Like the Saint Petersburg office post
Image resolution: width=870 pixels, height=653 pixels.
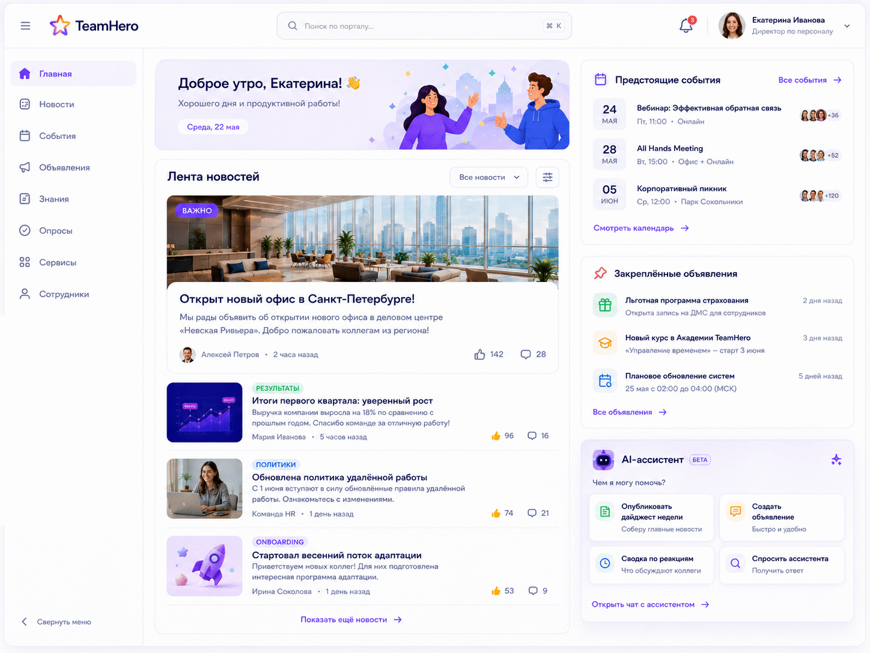click(x=479, y=354)
